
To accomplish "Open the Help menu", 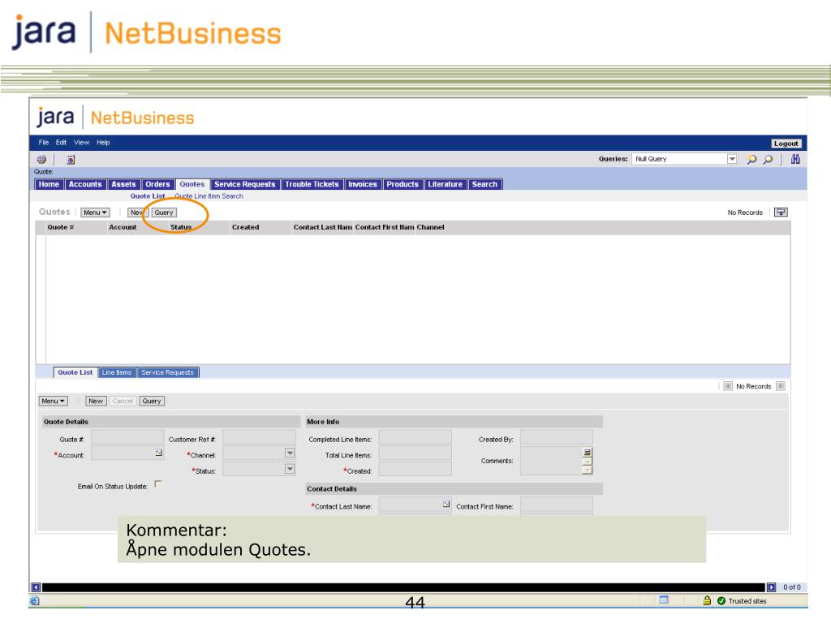I will 103,143.
